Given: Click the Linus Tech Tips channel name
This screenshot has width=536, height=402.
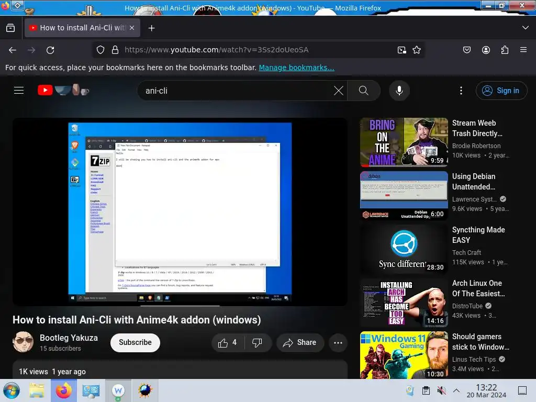Looking at the screenshot, I should tap(474, 359).
